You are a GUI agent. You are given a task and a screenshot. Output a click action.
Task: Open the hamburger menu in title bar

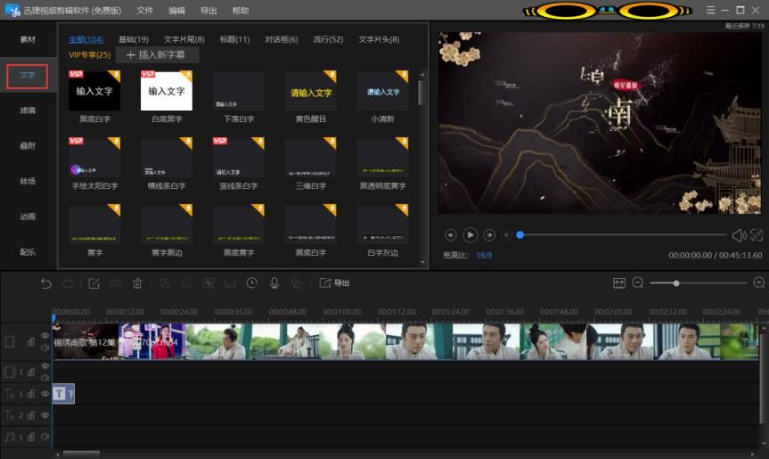(711, 10)
